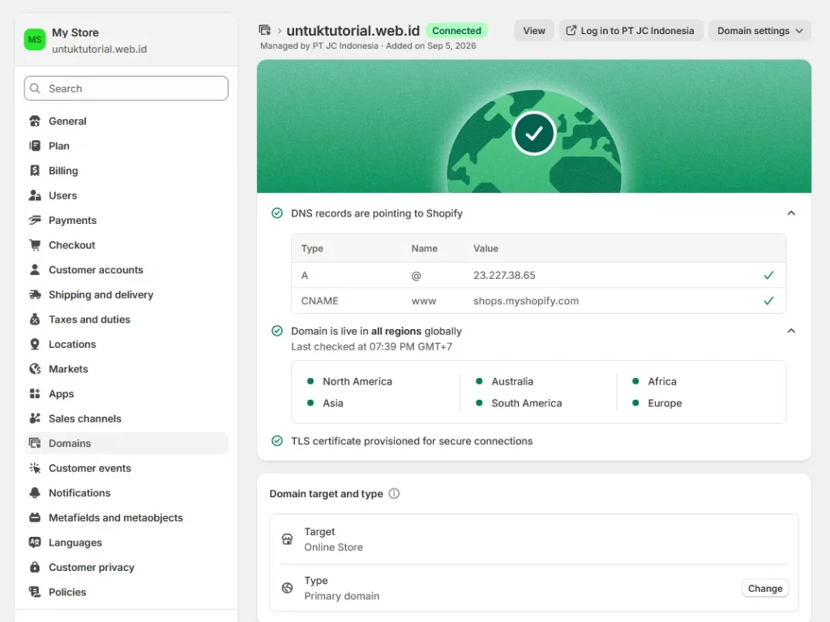Click the Online Store target icon
This screenshot has width=830, height=622.
(x=288, y=539)
